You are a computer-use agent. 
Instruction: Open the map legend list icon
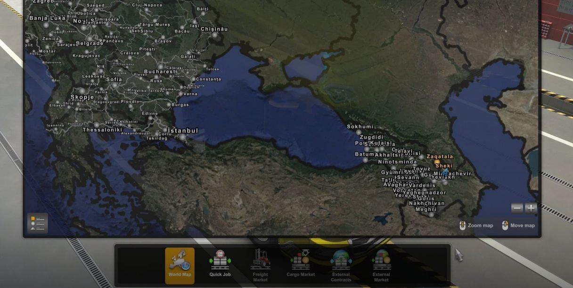38,223
